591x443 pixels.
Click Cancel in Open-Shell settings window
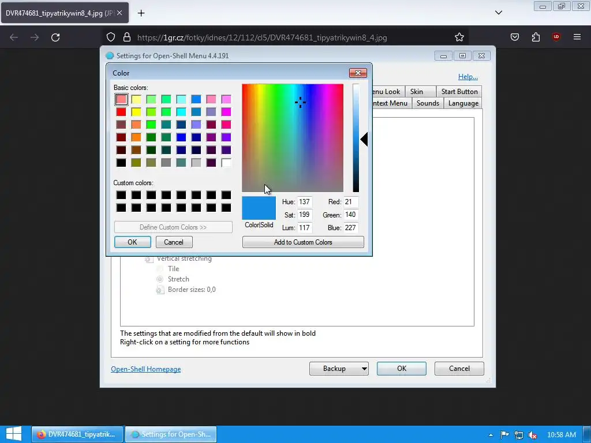pyautogui.click(x=459, y=369)
